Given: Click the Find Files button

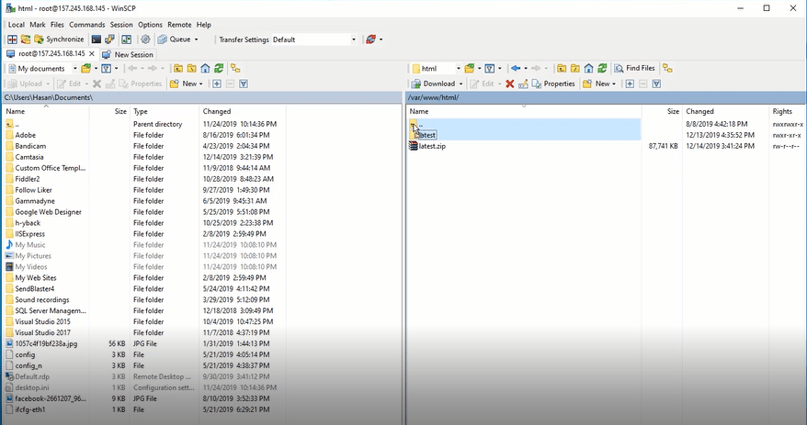Looking at the screenshot, I should (634, 68).
